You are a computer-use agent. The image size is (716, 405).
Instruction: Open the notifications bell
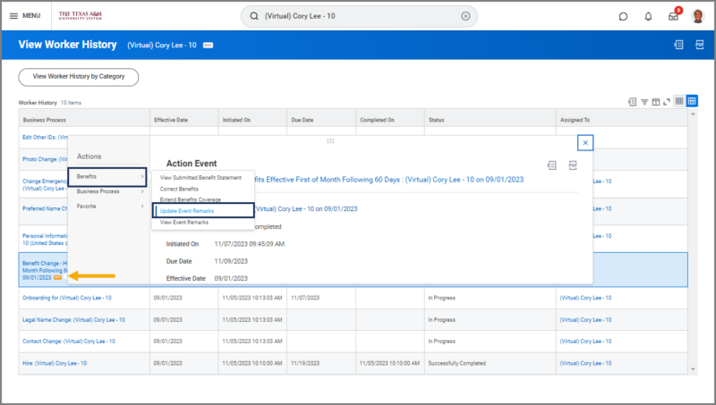click(648, 16)
